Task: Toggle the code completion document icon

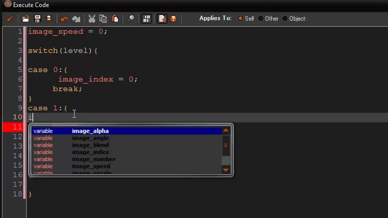Action: pyautogui.click(x=162, y=19)
